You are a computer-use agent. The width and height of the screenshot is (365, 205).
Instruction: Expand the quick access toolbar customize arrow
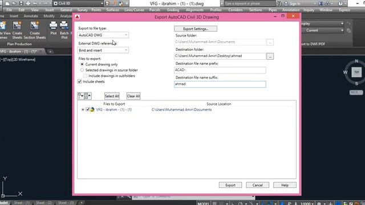tap(127, 3)
